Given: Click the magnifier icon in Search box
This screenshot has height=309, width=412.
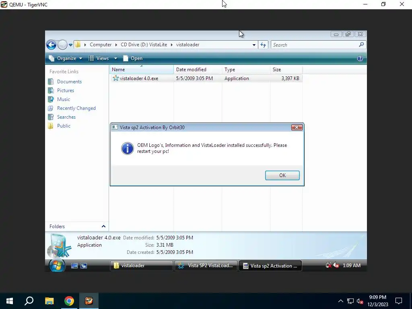Looking at the screenshot, I should (362, 45).
